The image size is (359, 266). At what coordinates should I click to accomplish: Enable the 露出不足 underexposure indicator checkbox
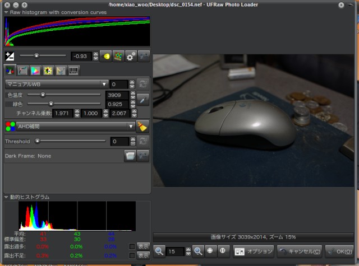pos(131,255)
